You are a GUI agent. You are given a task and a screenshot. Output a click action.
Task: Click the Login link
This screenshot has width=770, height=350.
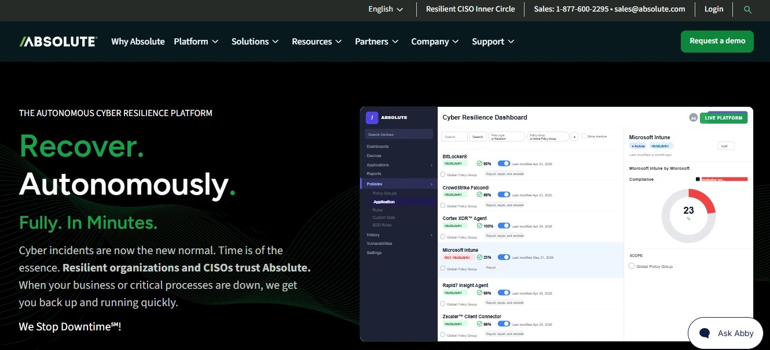coord(714,9)
